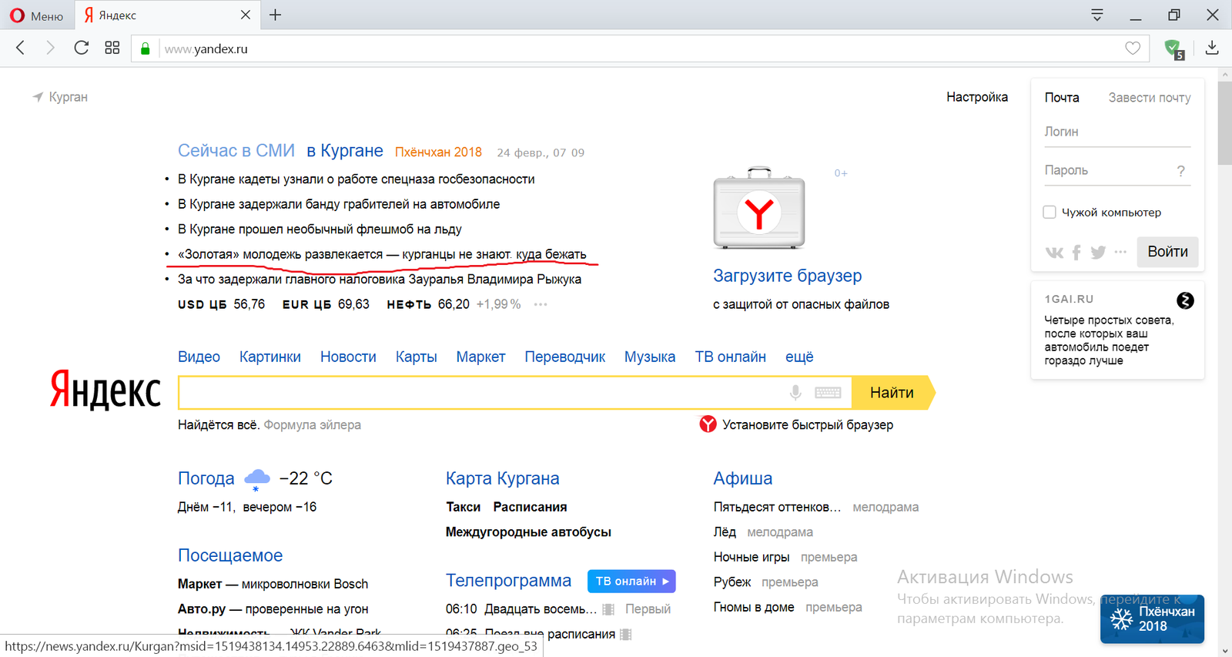The height and width of the screenshot is (657, 1232).
Task: Open the Афиша heading link
Action: 742,478
